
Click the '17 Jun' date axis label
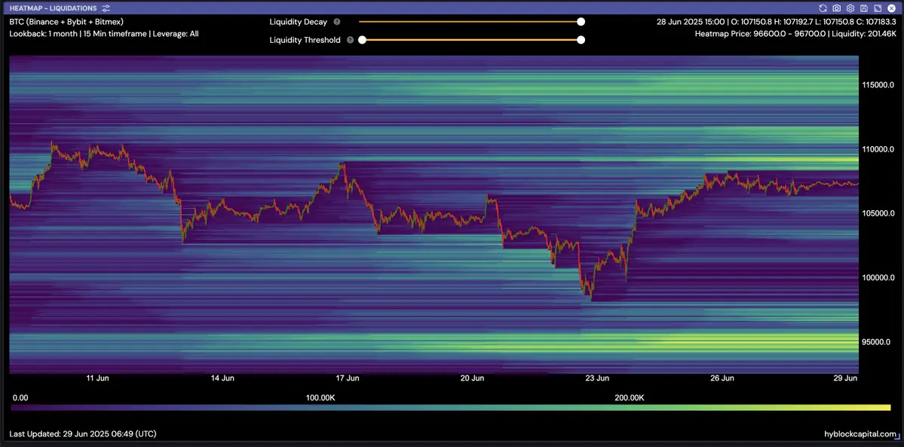(x=347, y=378)
